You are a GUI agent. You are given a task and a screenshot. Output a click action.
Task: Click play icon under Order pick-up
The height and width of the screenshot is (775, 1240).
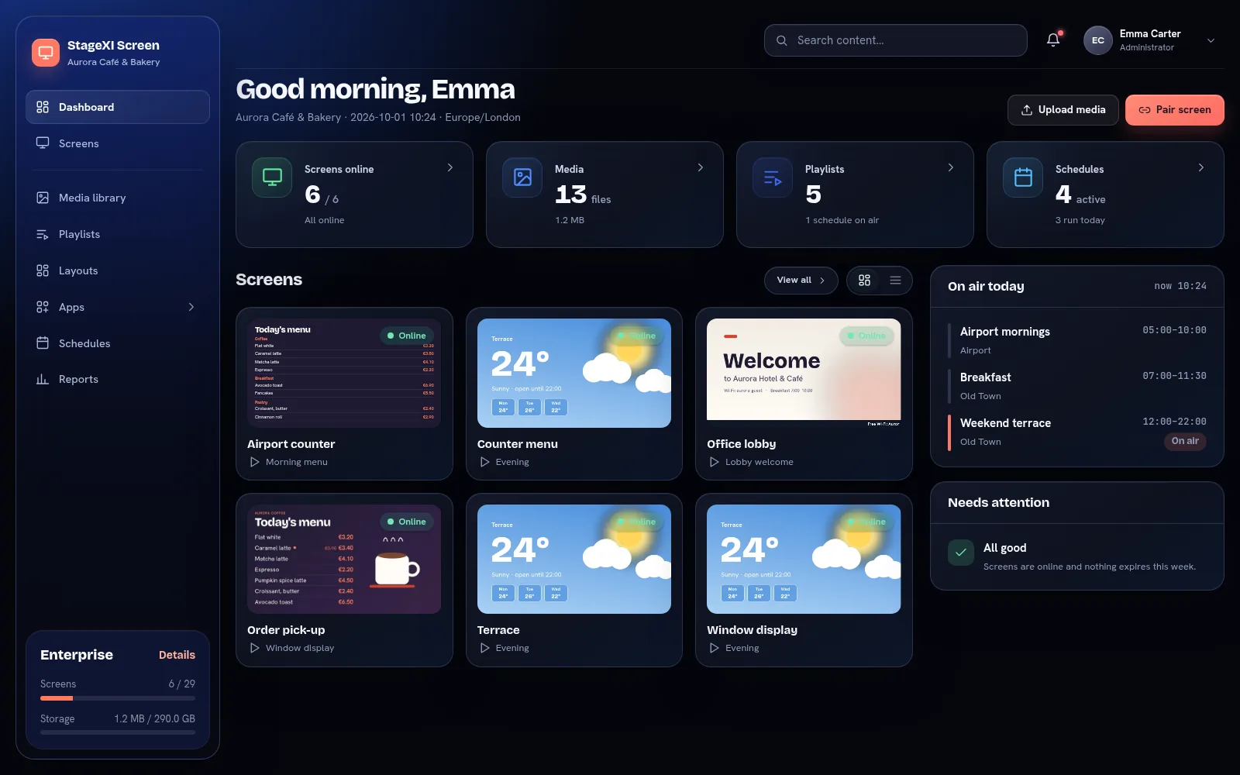254,648
